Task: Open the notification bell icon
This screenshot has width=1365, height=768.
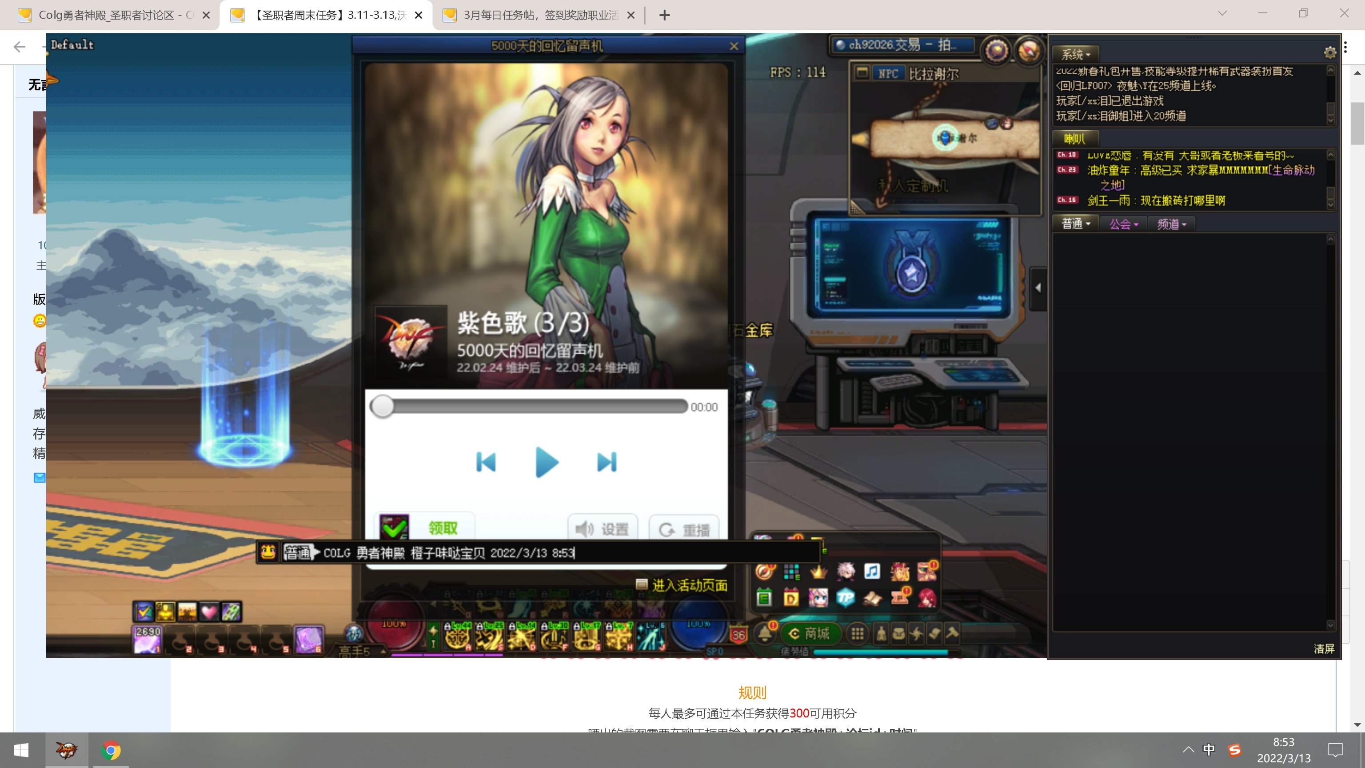Action: coord(765,633)
